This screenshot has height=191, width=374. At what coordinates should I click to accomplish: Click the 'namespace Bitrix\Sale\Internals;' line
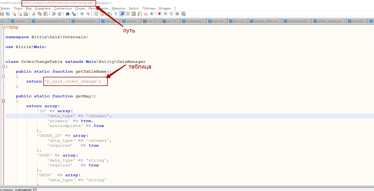[47, 37]
